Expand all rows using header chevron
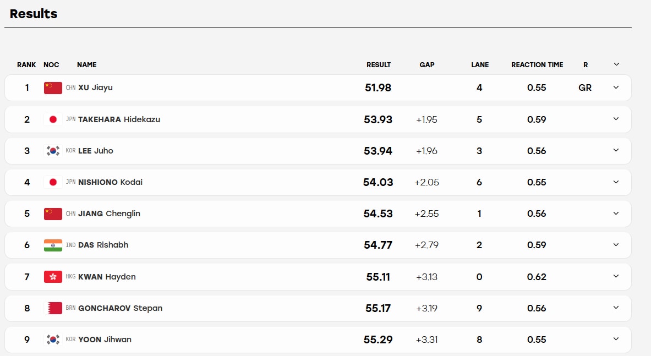The image size is (651, 356). (x=616, y=64)
